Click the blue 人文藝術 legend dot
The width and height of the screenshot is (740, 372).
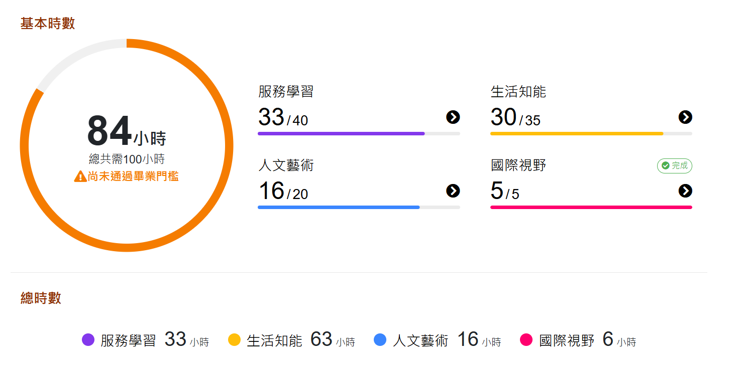[x=380, y=340]
